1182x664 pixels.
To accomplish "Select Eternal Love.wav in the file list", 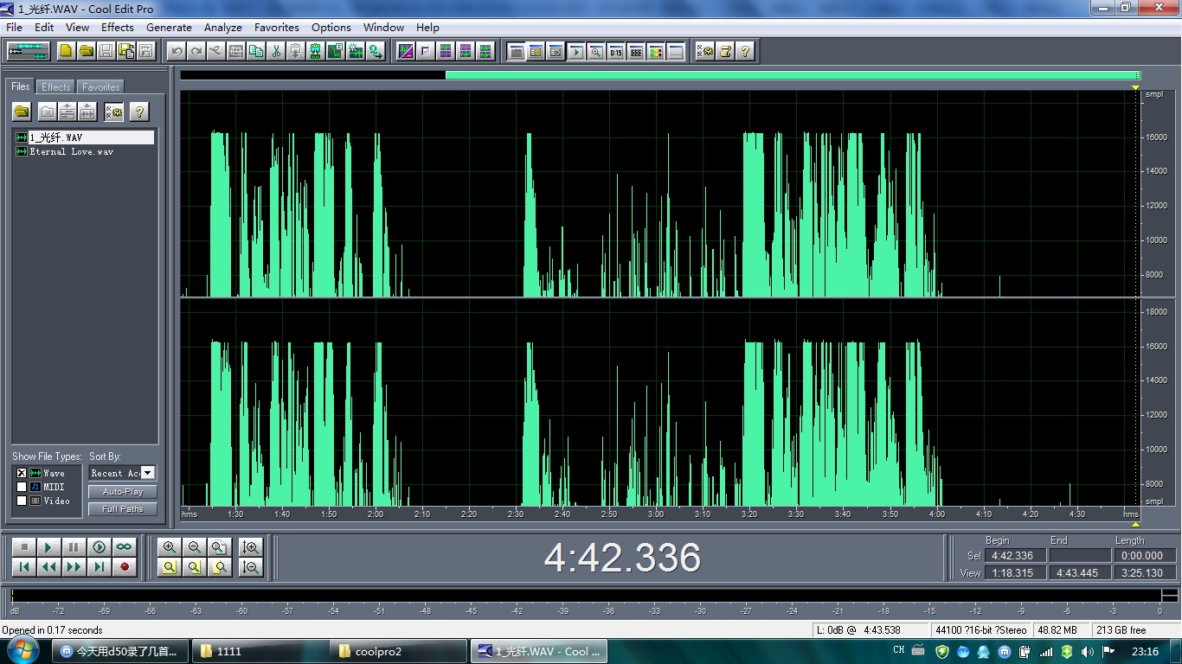I will point(71,151).
